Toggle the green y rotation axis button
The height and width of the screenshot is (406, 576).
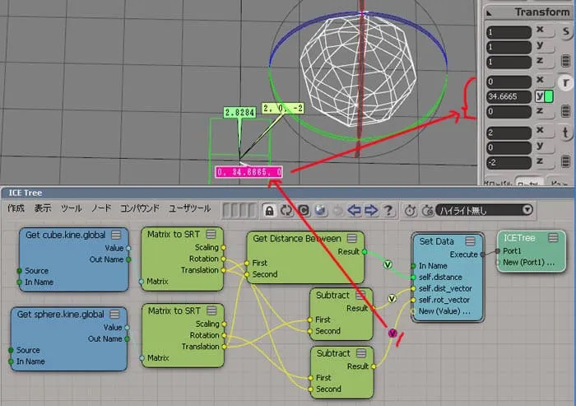click(x=544, y=96)
